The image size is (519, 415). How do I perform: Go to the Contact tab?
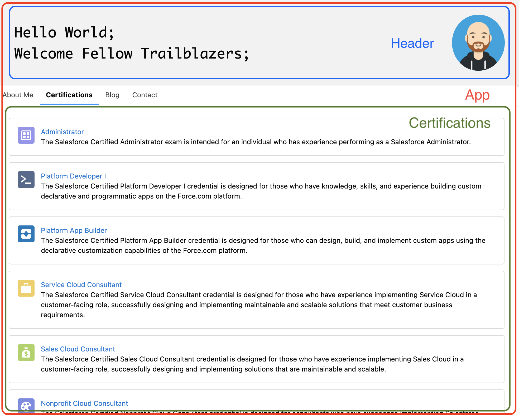145,95
